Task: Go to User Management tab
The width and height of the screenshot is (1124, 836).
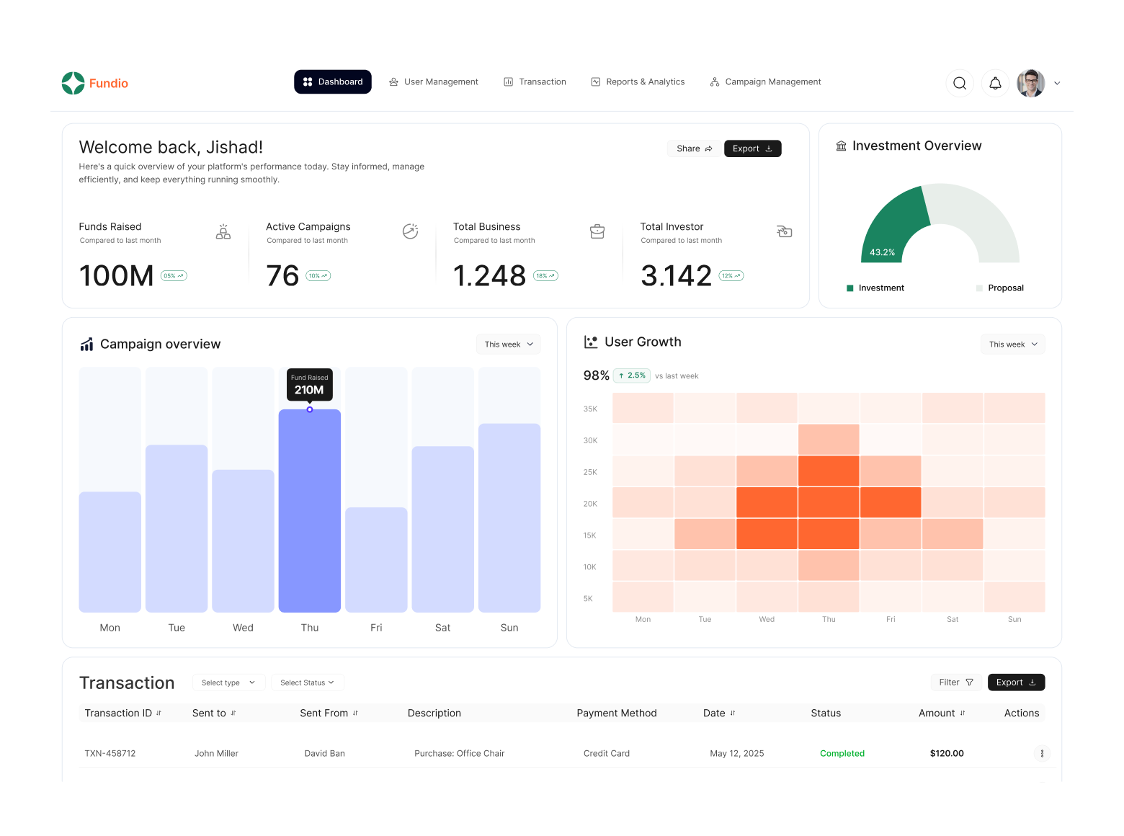Action: 434,82
